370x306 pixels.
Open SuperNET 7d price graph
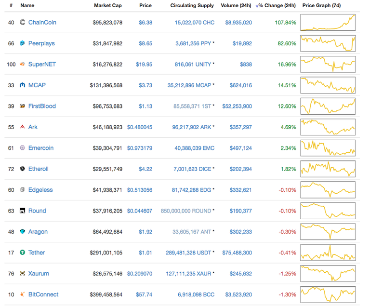tap(328, 64)
